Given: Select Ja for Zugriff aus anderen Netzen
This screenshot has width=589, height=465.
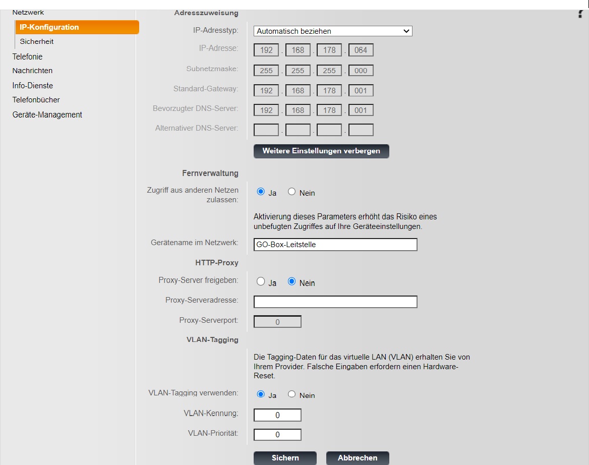Looking at the screenshot, I should [x=261, y=192].
